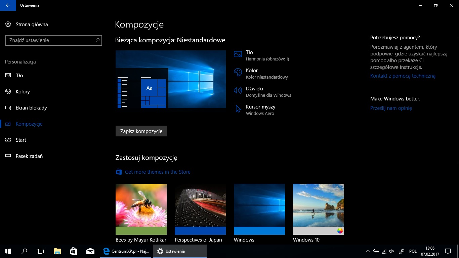Launch Windows Store from taskbar

(74, 251)
